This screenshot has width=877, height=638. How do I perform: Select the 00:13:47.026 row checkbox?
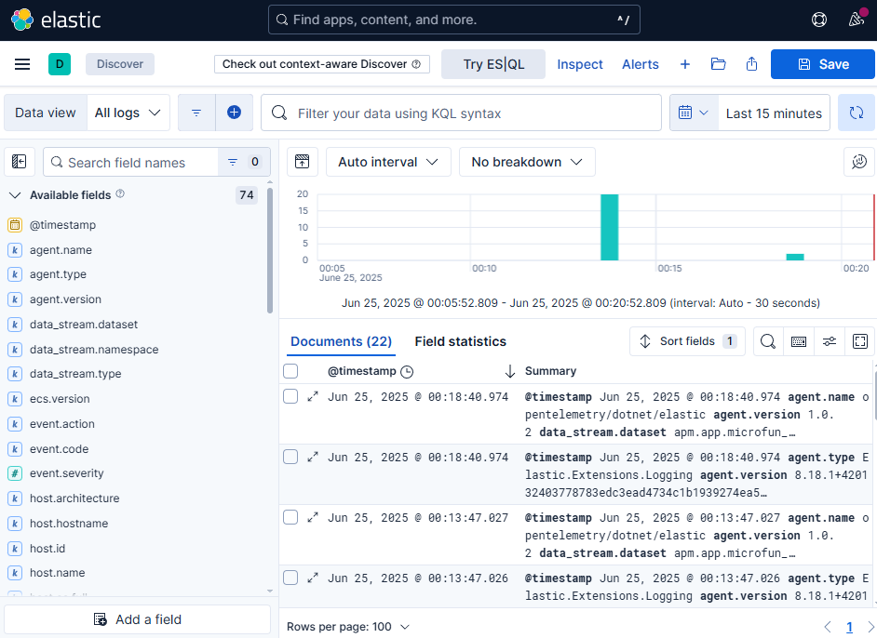290,578
